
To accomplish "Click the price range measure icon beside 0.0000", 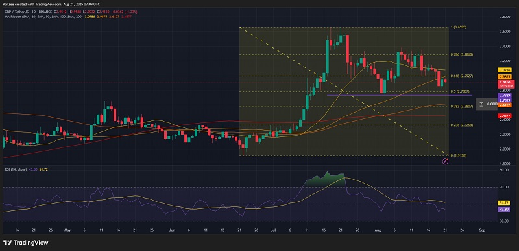I will click(481, 104).
